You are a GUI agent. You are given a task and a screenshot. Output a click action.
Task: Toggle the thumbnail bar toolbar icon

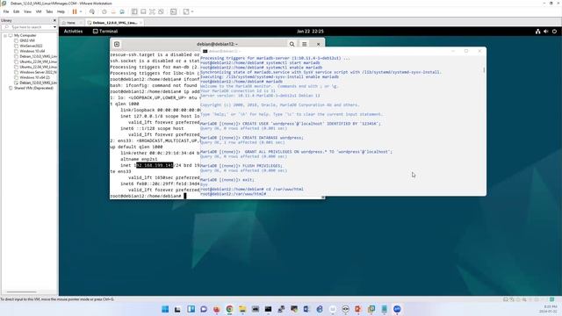click(x=143, y=11)
